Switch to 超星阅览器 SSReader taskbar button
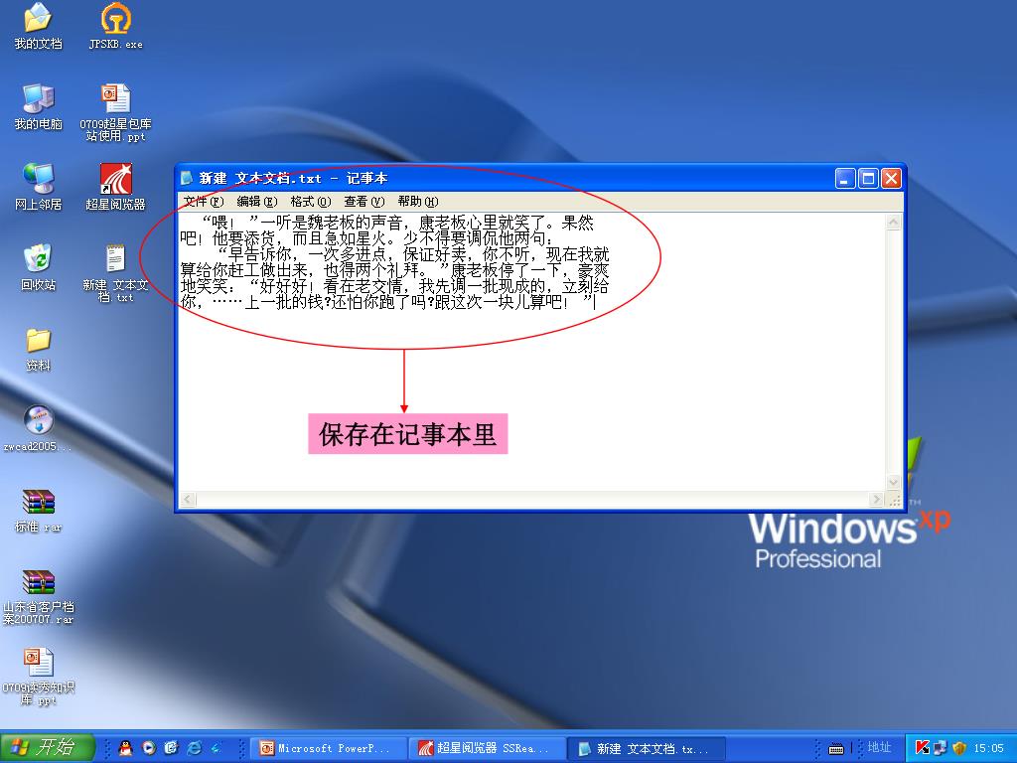Viewport: 1017px width, 763px height. [x=489, y=748]
